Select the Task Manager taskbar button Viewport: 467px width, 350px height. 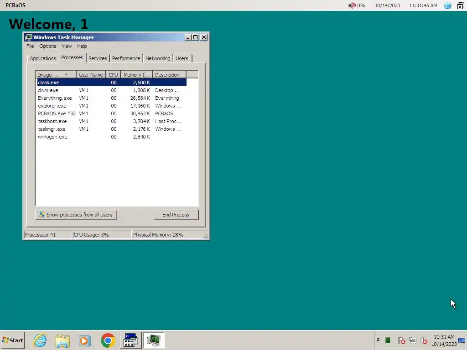(x=153, y=340)
